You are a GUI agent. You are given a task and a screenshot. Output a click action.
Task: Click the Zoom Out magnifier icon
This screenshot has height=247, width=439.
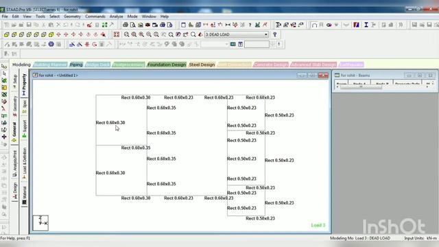tap(149, 35)
